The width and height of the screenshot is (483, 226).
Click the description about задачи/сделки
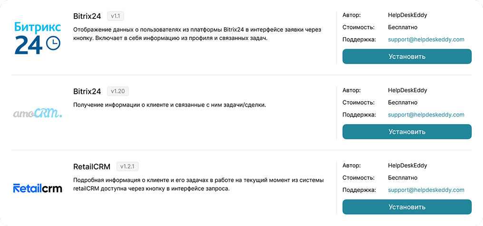click(169, 105)
